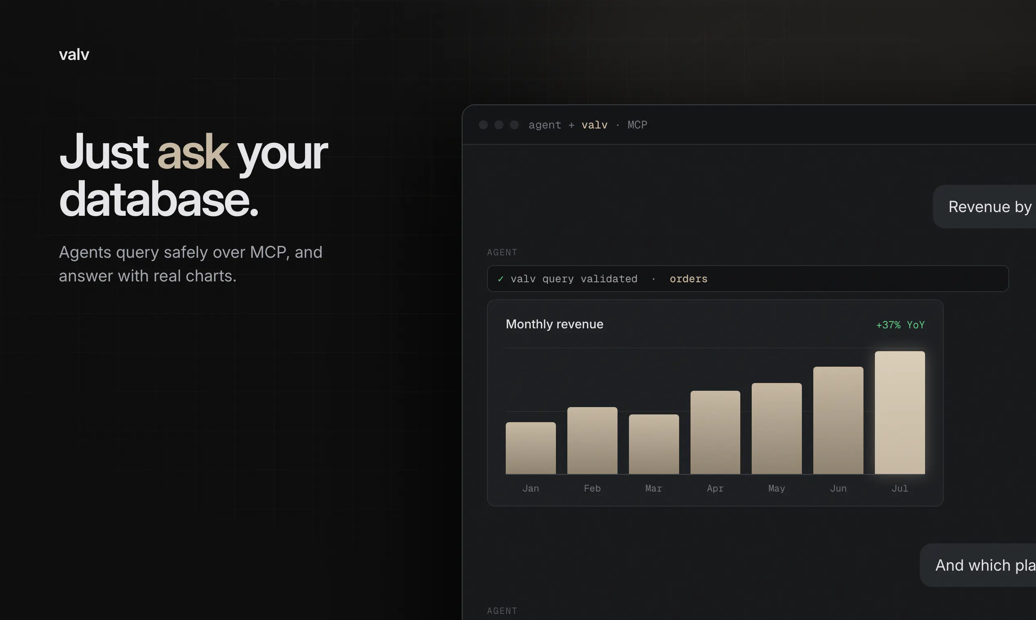Click the 'And which pla' chat bubble
Image resolution: width=1036 pixels, height=620 pixels.
978,565
